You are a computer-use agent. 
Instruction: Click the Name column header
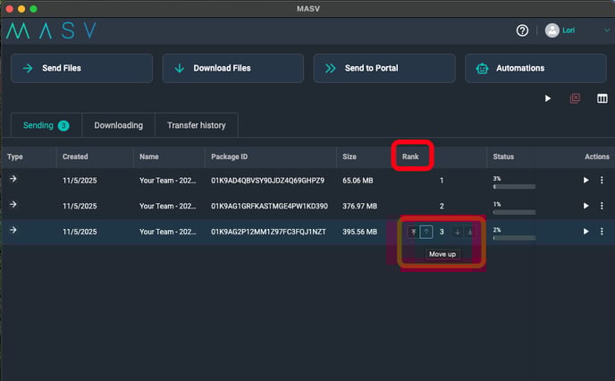(149, 157)
